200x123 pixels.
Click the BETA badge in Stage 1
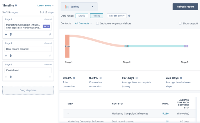46,26
